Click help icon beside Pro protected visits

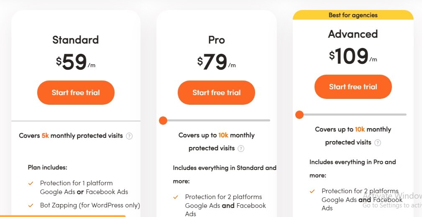[x=241, y=149]
